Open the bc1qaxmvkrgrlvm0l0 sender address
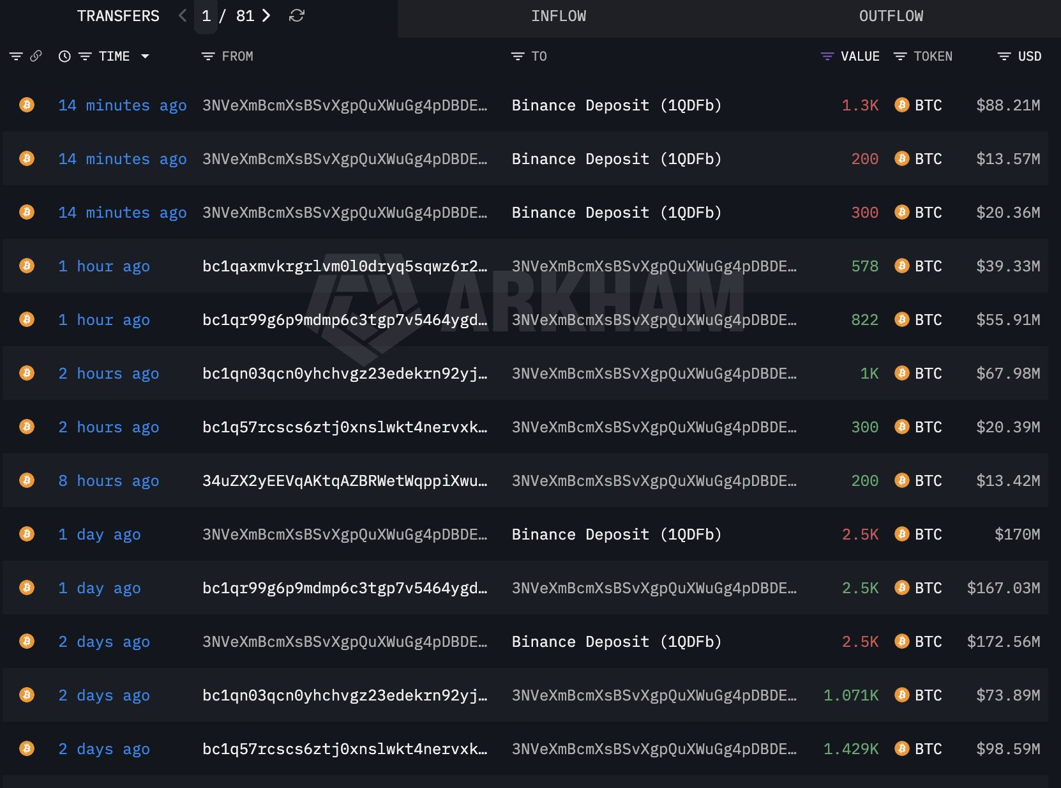Image resolution: width=1061 pixels, height=788 pixels. click(x=345, y=266)
